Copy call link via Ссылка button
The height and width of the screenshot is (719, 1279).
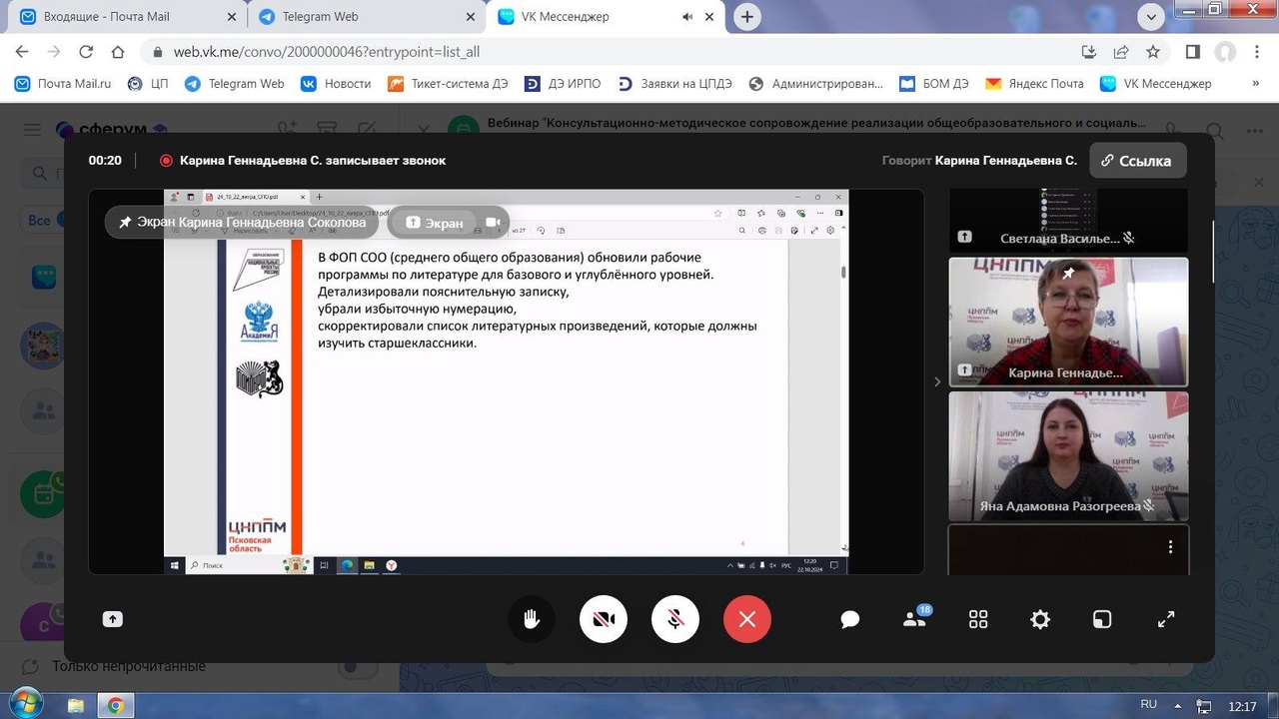pyautogui.click(x=1138, y=161)
